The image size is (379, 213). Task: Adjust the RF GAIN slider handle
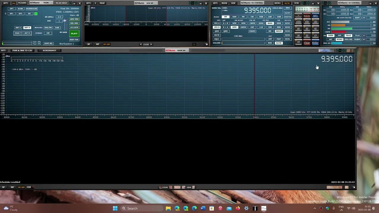pyautogui.click(x=65, y=21)
